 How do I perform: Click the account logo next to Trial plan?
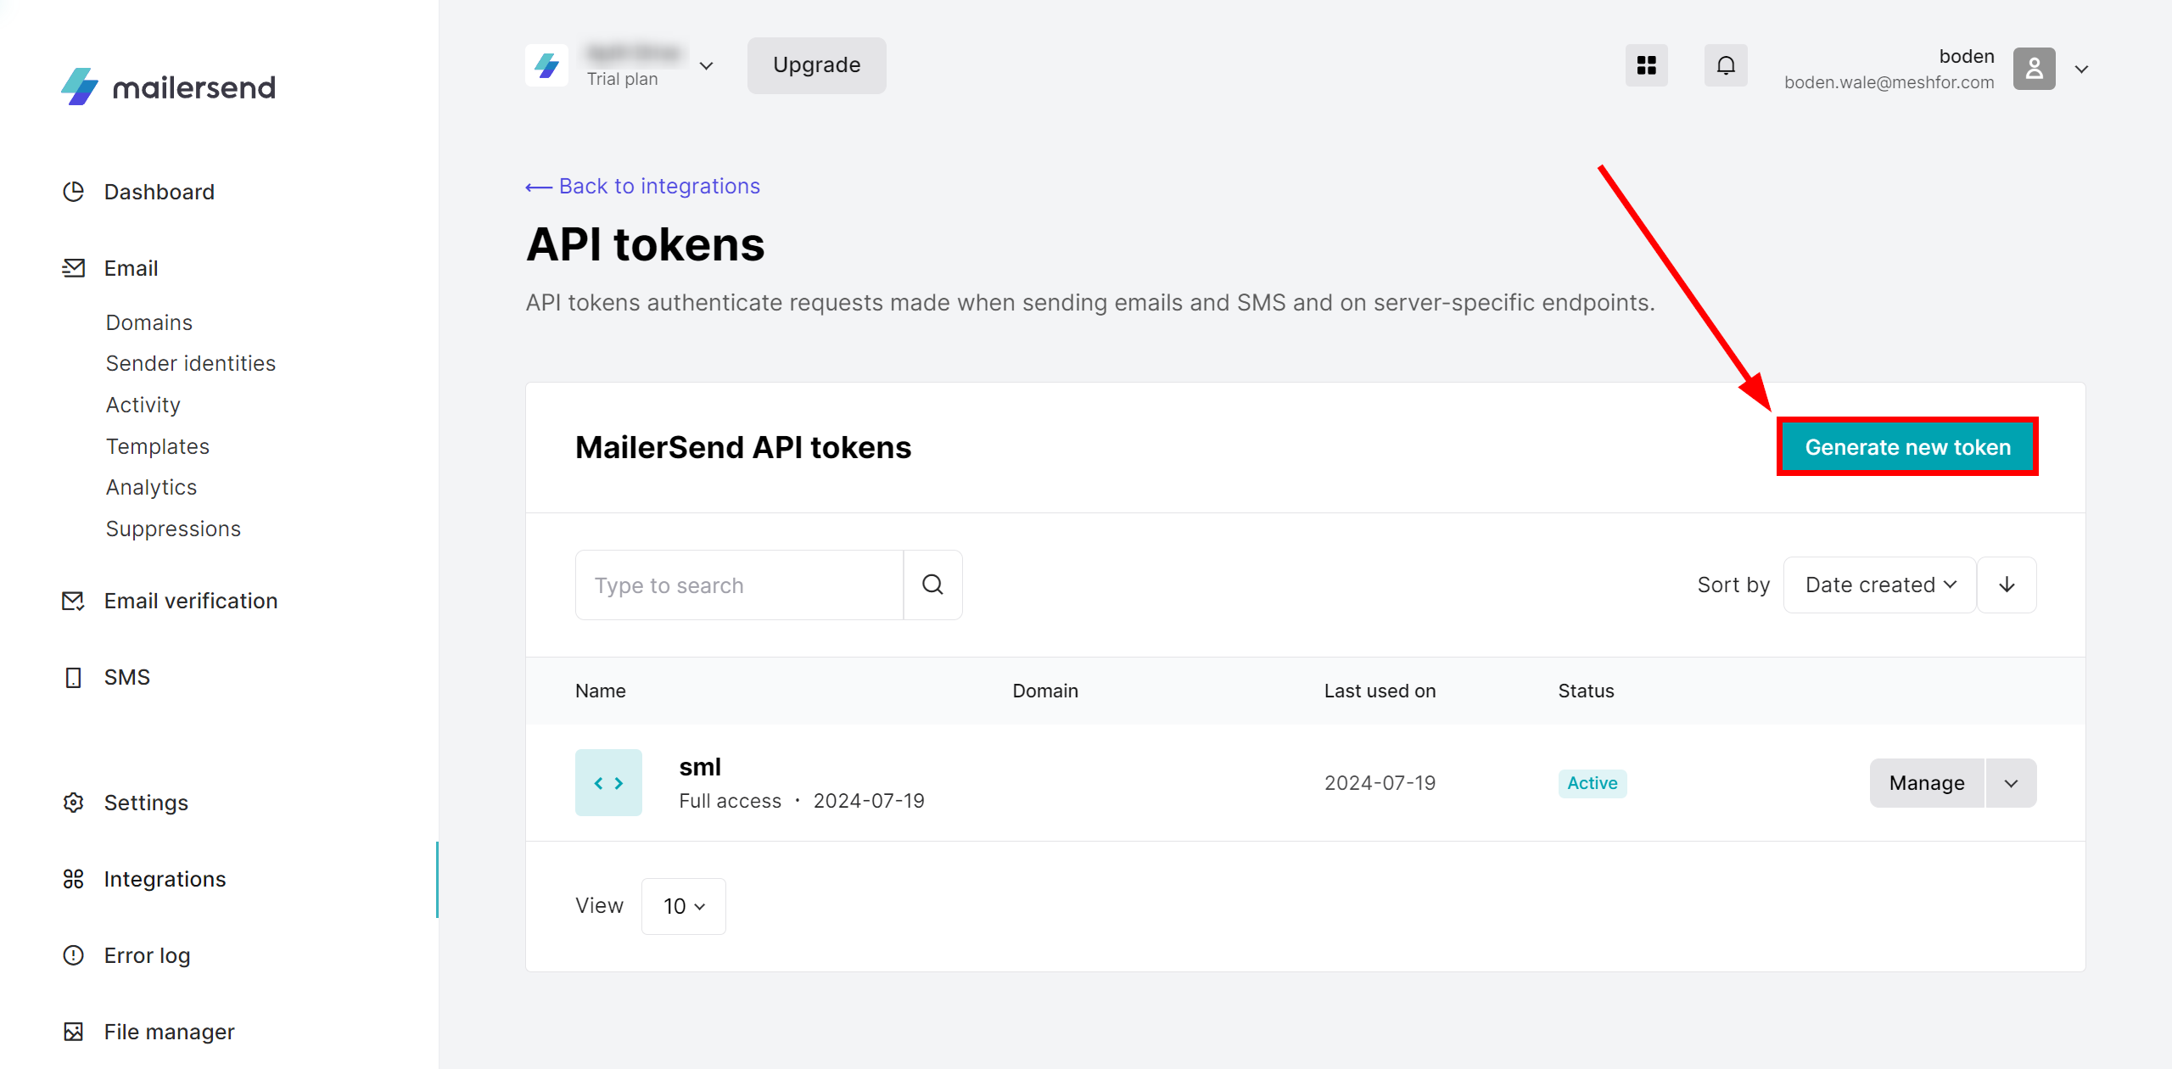pos(546,65)
